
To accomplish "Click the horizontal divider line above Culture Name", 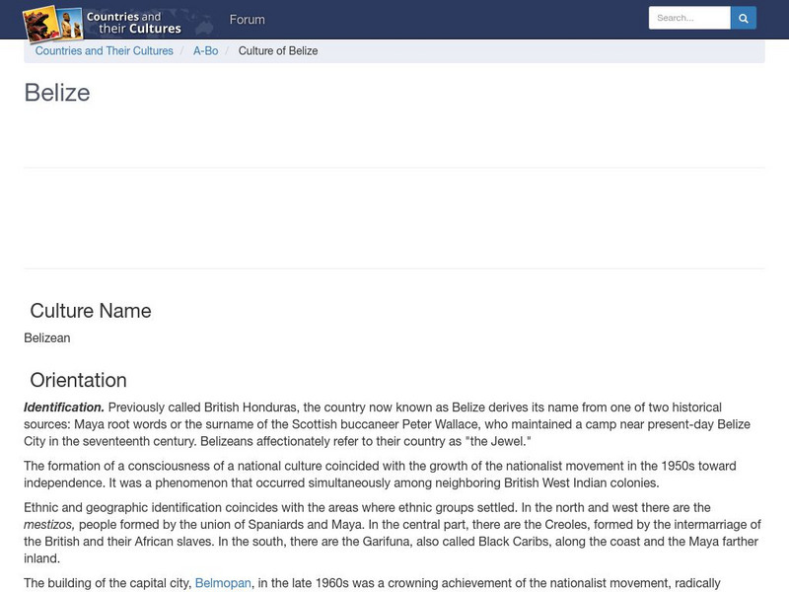I will (394, 267).
